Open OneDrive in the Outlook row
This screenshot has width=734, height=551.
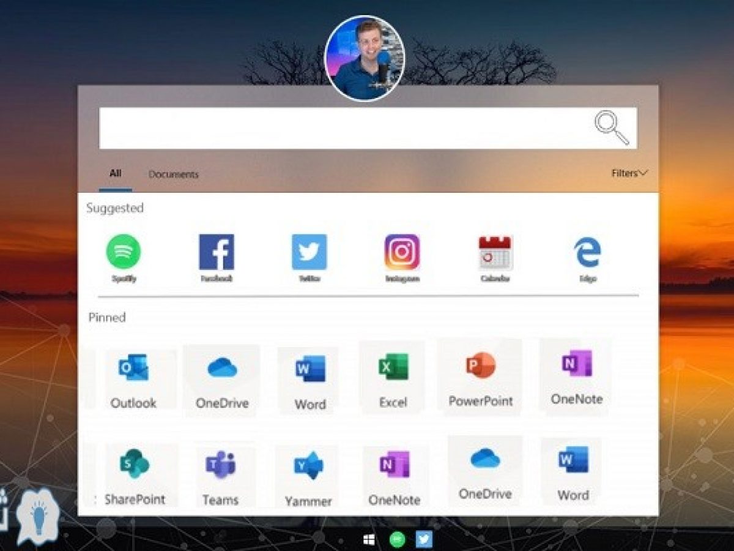222,381
